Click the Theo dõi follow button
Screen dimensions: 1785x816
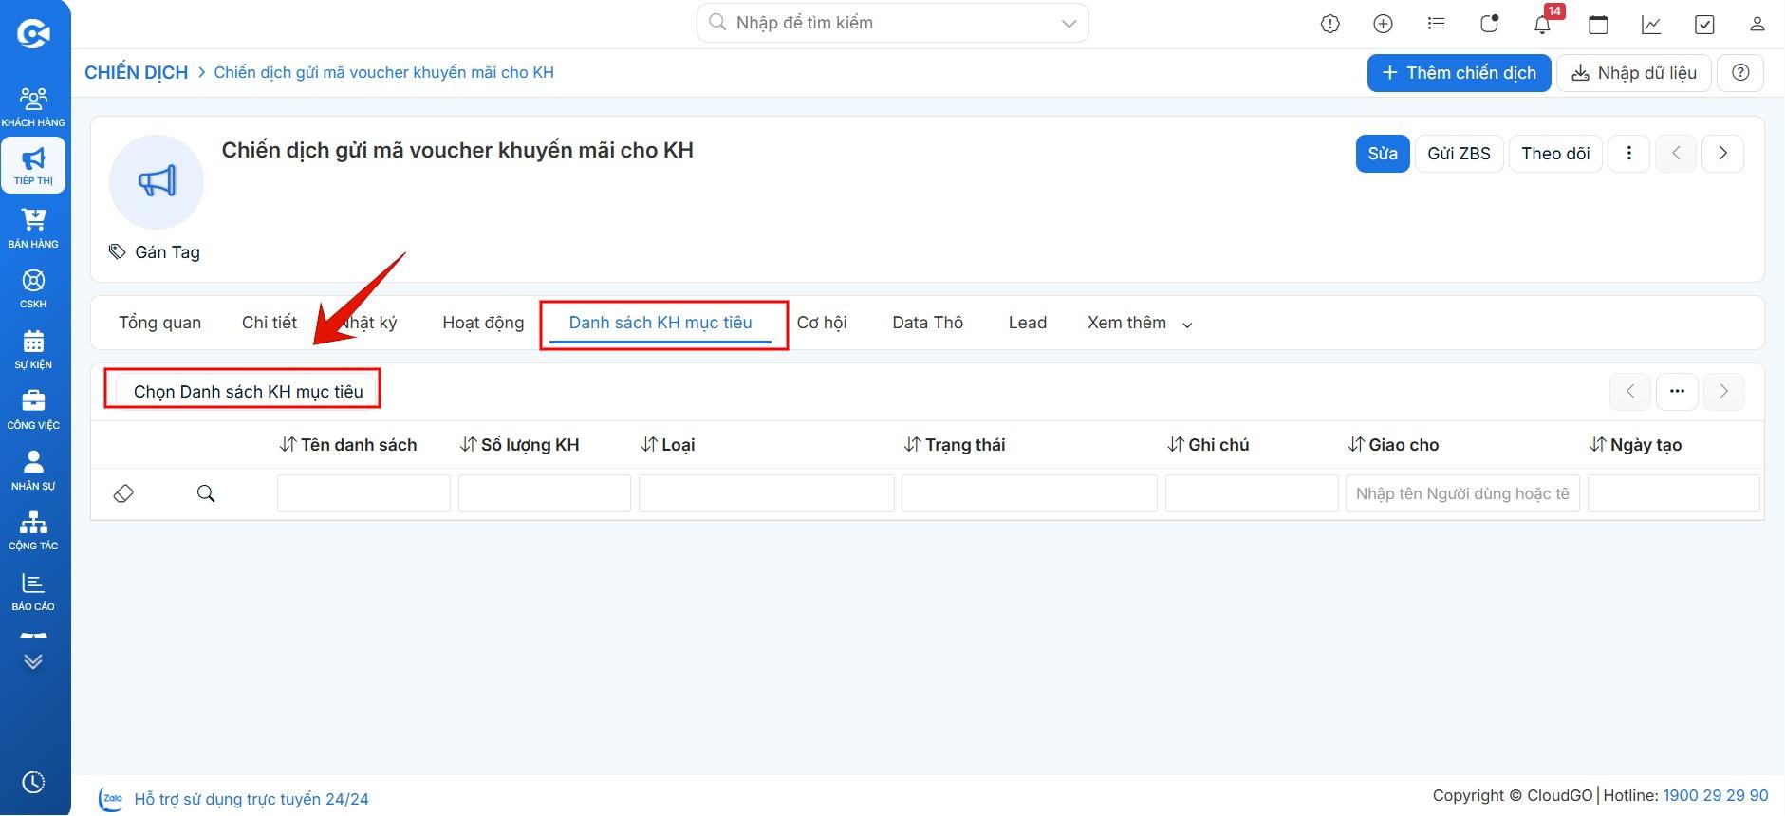[1555, 154]
